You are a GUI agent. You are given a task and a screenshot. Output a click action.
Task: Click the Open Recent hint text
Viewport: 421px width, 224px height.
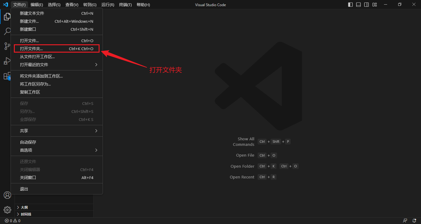[242, 177]
